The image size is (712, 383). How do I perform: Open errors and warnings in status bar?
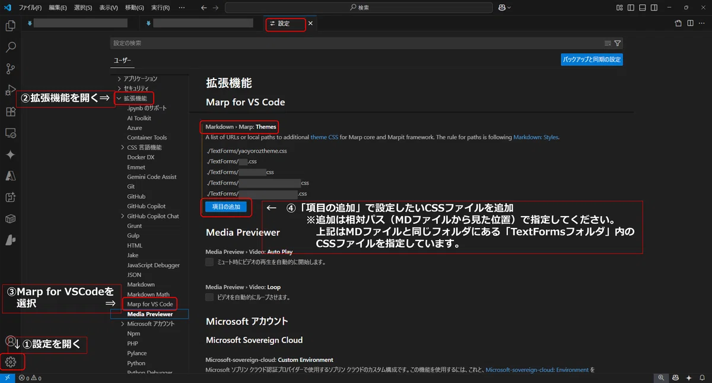[x=30, y=378]
